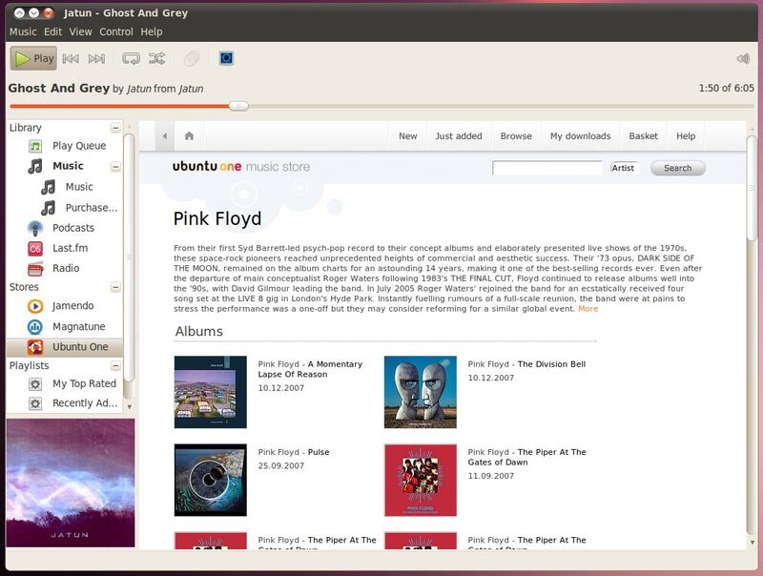763x576 pixels.
Task: Go to the store home page icon
Action: pyautogui.click(x=189, y=136)
